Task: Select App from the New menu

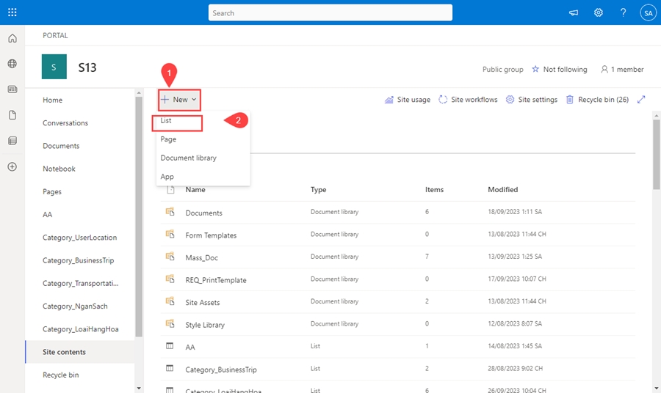Action: pos(167,177)
